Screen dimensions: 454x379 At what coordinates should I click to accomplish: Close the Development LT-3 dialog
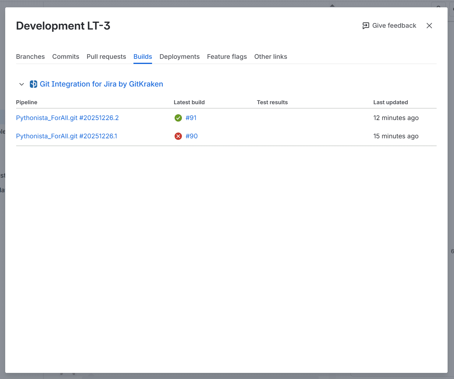coord(429,26)
